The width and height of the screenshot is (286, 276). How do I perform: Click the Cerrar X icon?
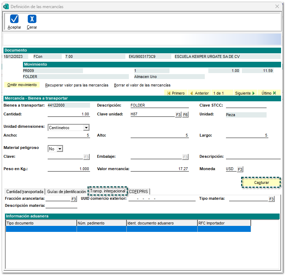(32, 19)
